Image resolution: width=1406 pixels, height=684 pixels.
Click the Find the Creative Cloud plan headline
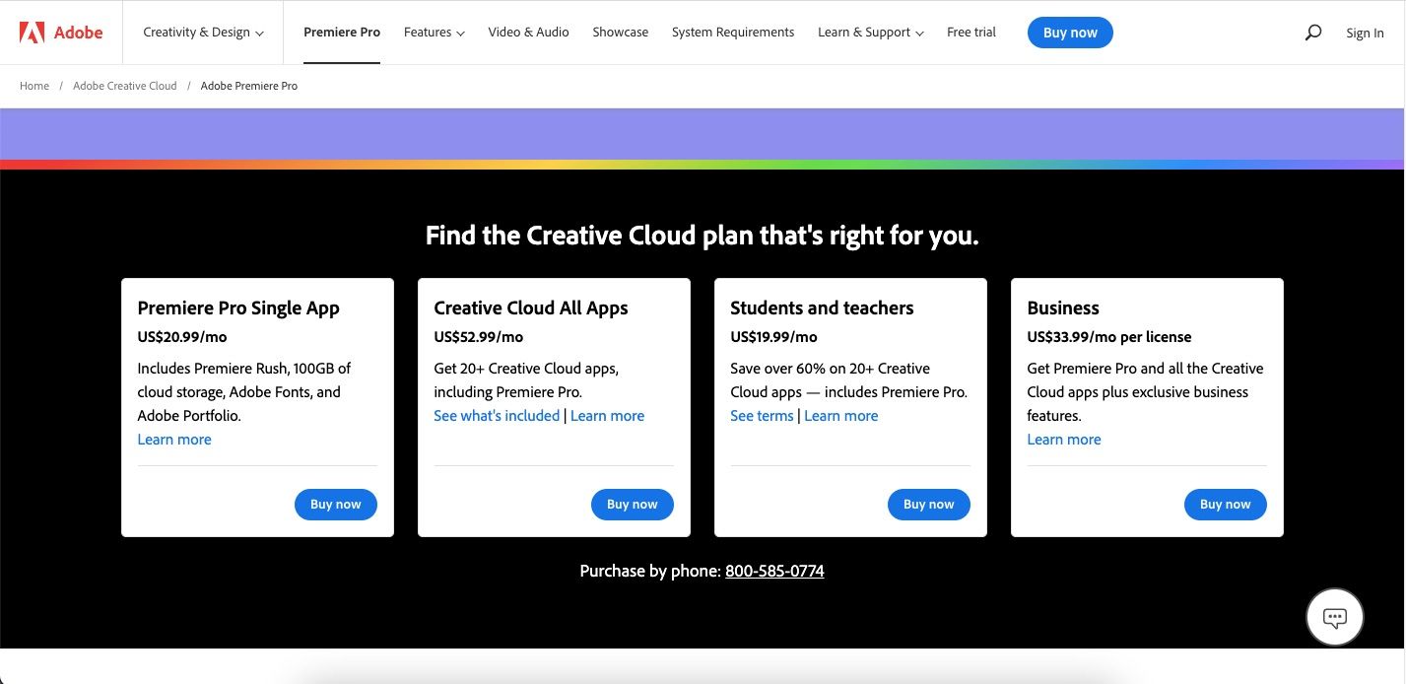[703, 237]
